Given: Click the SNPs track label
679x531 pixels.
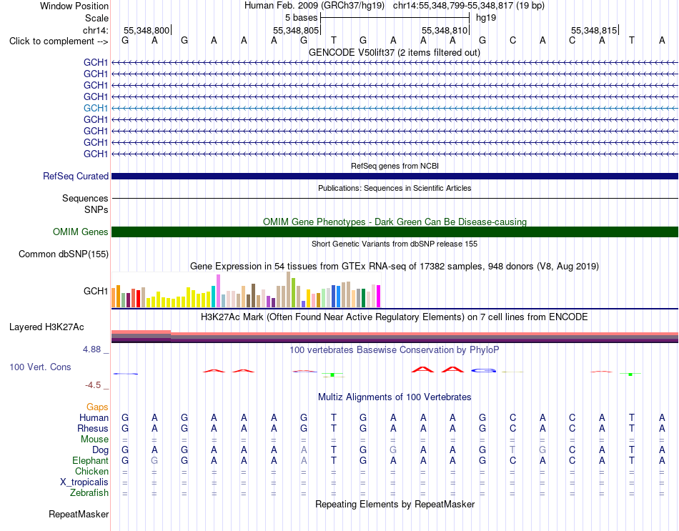Looking at the screenshot, I should tap(96, 209).
